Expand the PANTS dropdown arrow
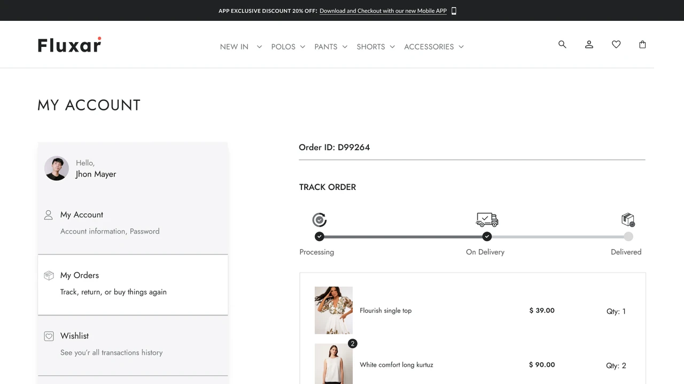The image size is (684, 384). [345, 47]
